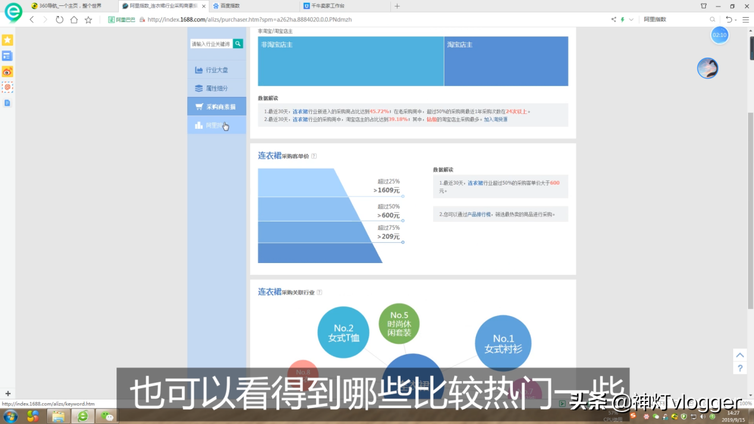Click the help icon next to 采购客单价

(x=314, y=156)
